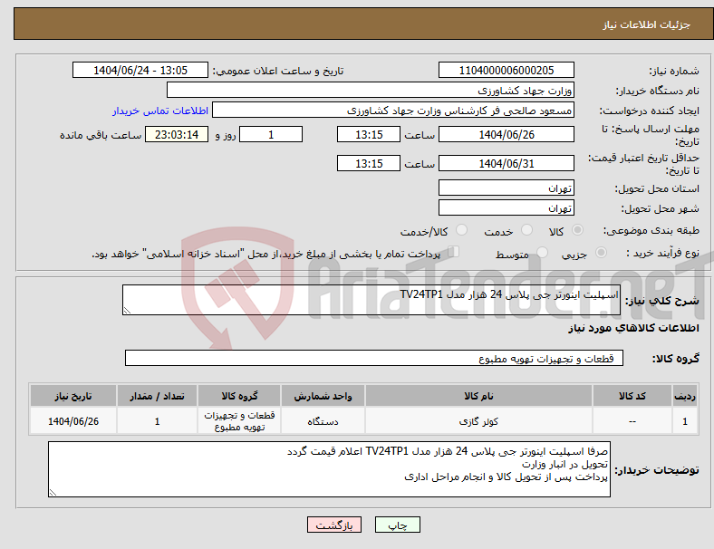The height and width of the screenshot is (549, 714).
Task: Click the چاپ print button
Action: click(398, 525)
